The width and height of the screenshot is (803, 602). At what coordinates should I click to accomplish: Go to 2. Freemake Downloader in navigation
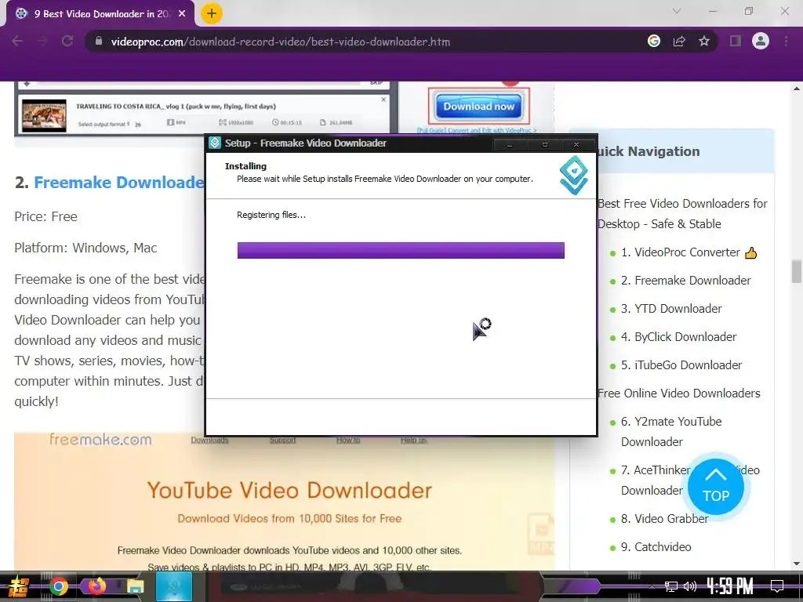685,281
